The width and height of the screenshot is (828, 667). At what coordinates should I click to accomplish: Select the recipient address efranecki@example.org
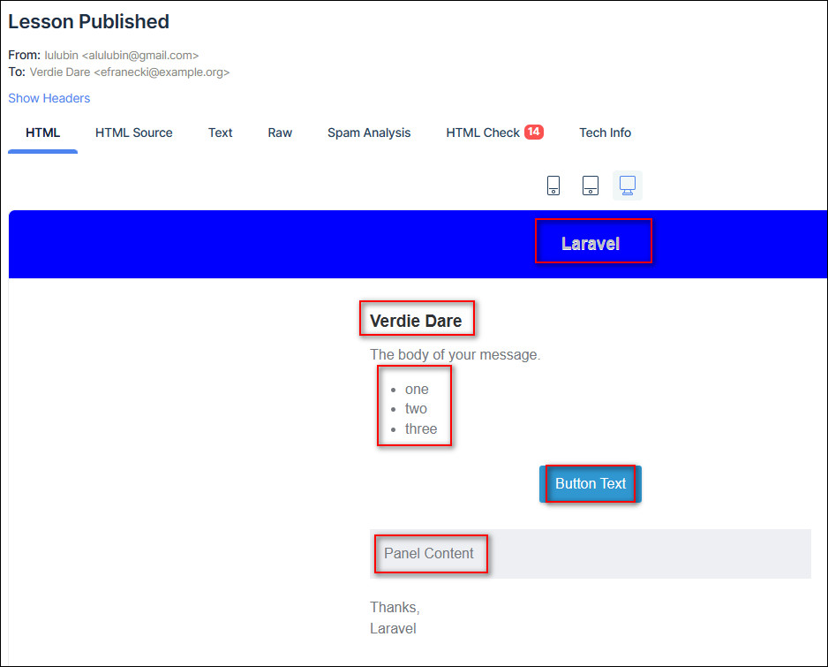(162, 72)
